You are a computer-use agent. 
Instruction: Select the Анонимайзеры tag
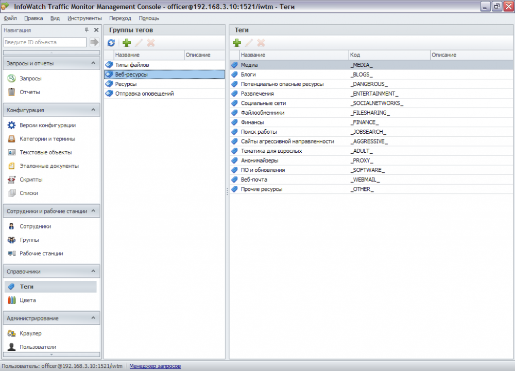point(371,161)
